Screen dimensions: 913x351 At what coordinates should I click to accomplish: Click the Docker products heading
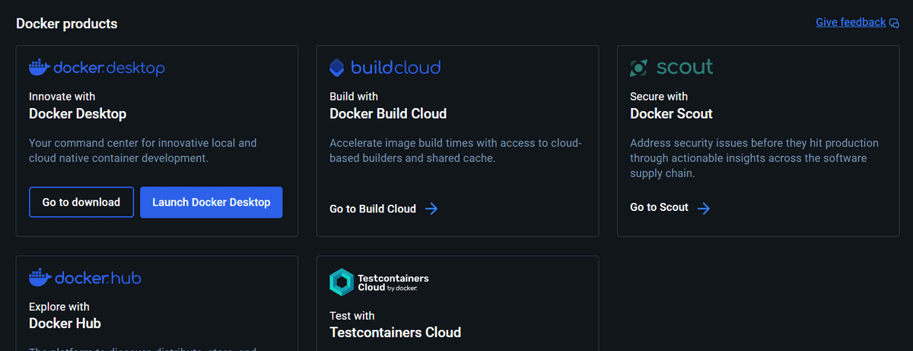[x=67, y=24]
